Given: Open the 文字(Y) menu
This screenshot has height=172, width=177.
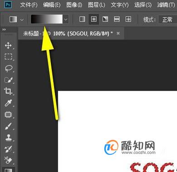Looking at the screenshot, I should pyautogui.click(x=120, y=5).
